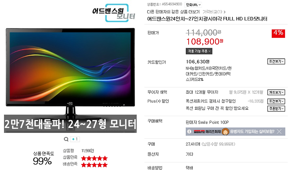
Task: Click the 상품평 11,596건 review count
Action: [x=88, y=151]
